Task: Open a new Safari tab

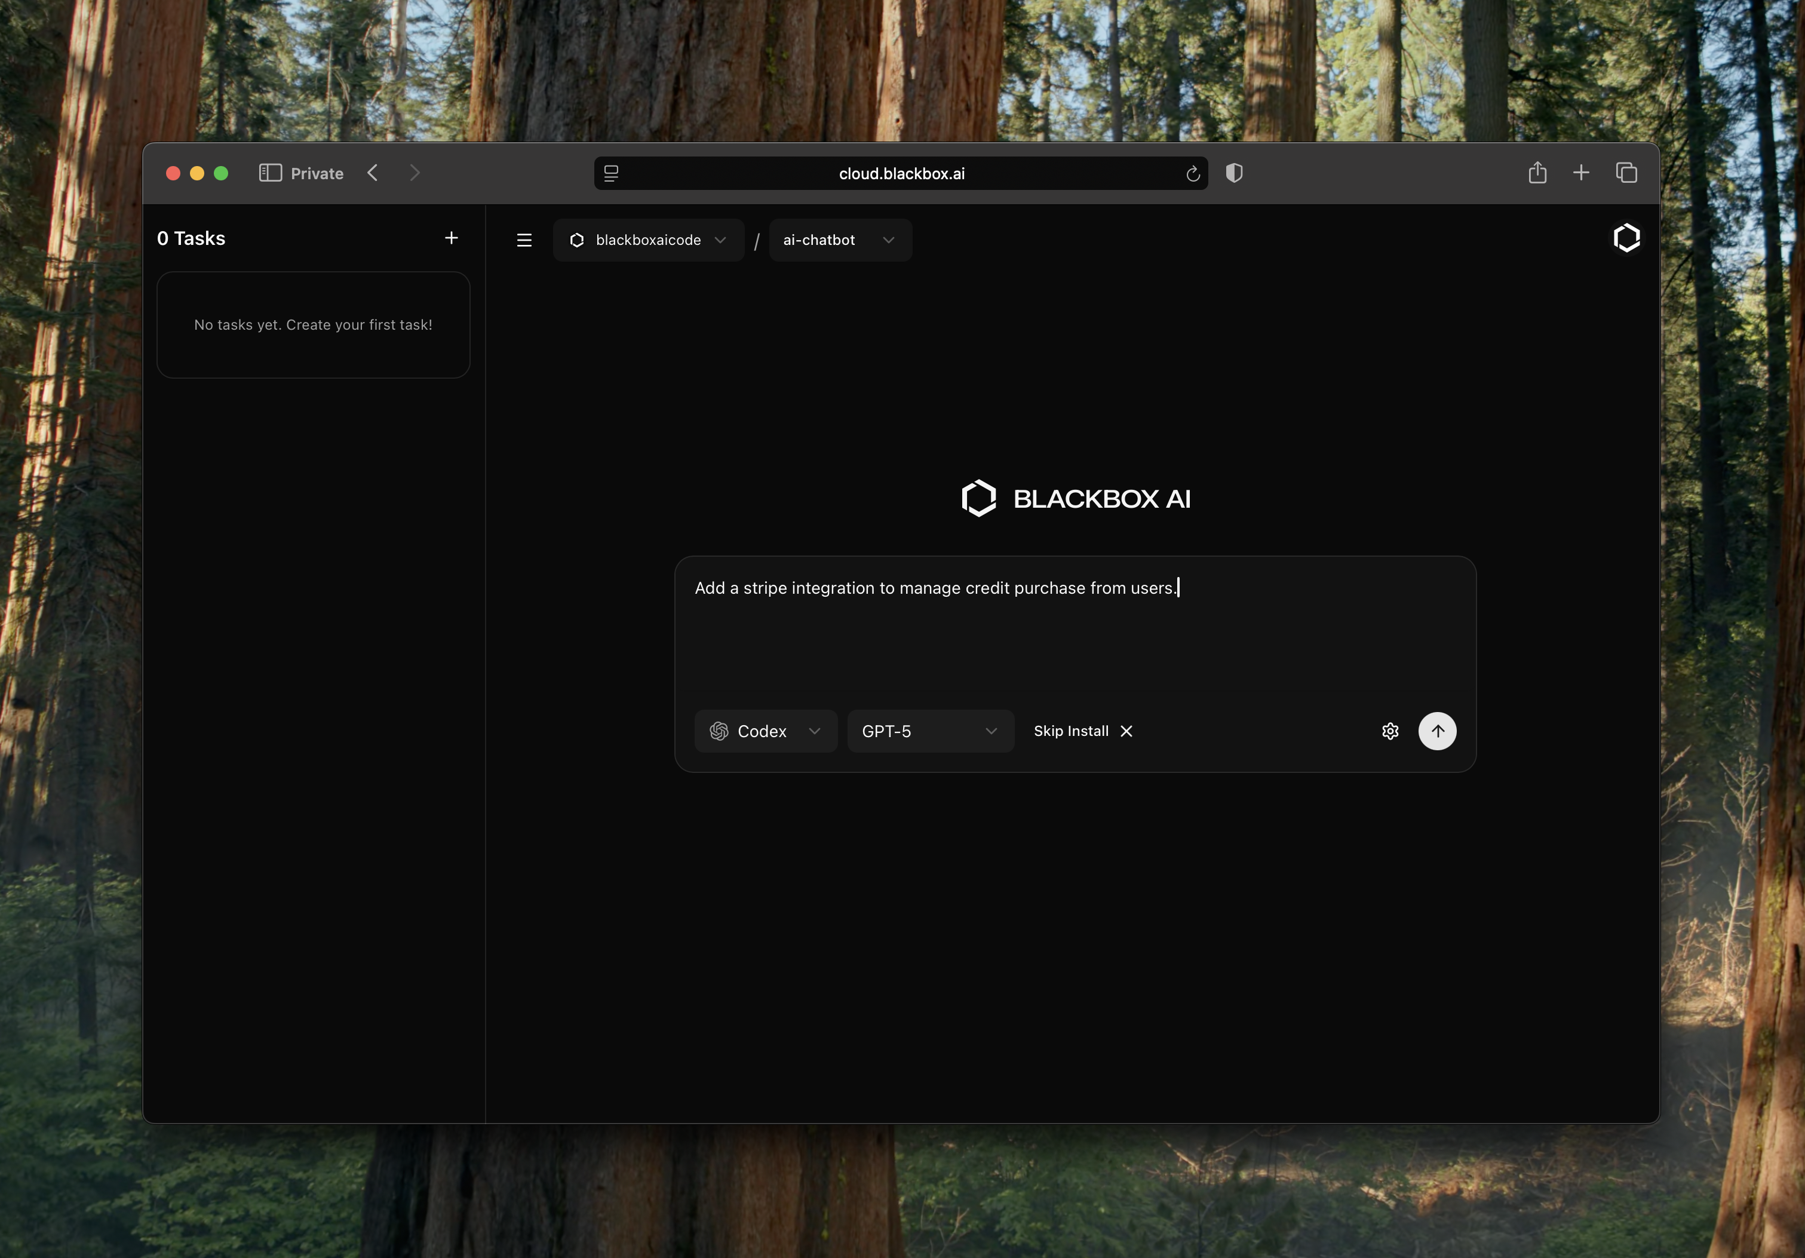Action: (x=1581, y=173)
